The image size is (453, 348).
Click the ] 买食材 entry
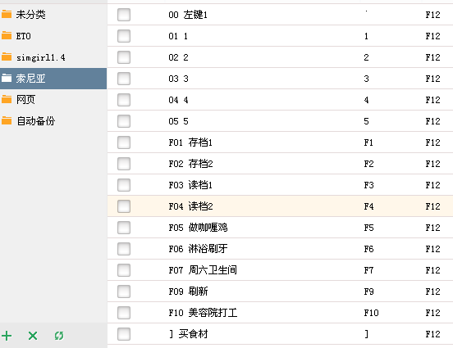click(189, 334)
